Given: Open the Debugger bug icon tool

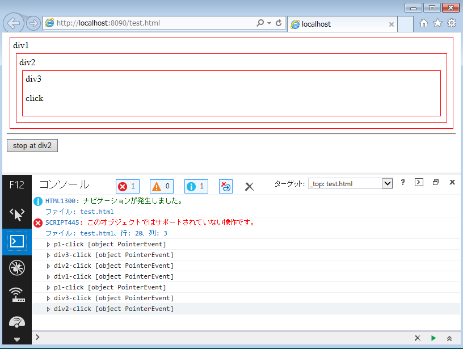Looking at the screenshot, I should point(17,268).
